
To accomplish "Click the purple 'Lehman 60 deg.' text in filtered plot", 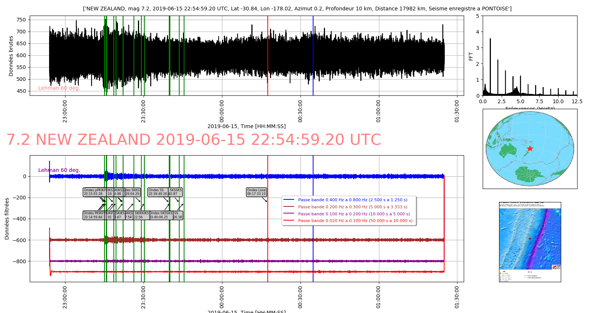I will 59,170.
